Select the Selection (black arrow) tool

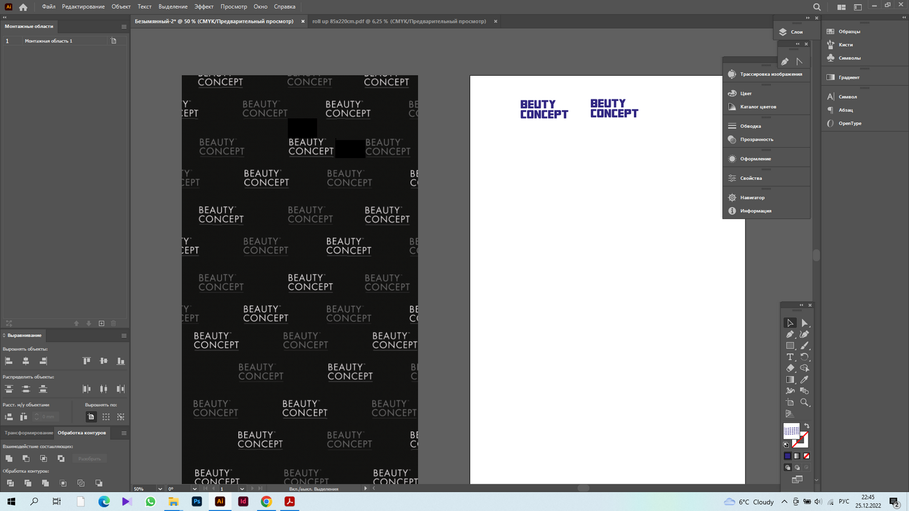tap(790, 323)
